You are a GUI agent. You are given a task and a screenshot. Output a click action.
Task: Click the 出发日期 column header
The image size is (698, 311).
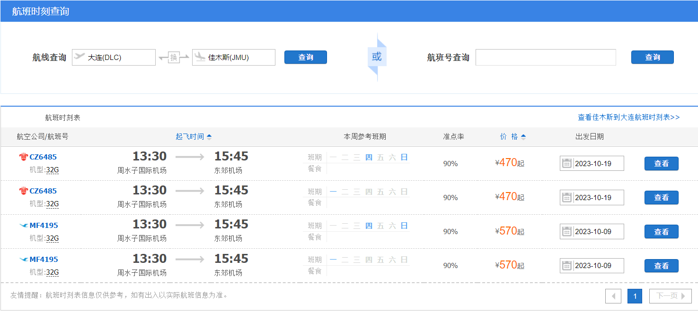(x=590, y=136)
